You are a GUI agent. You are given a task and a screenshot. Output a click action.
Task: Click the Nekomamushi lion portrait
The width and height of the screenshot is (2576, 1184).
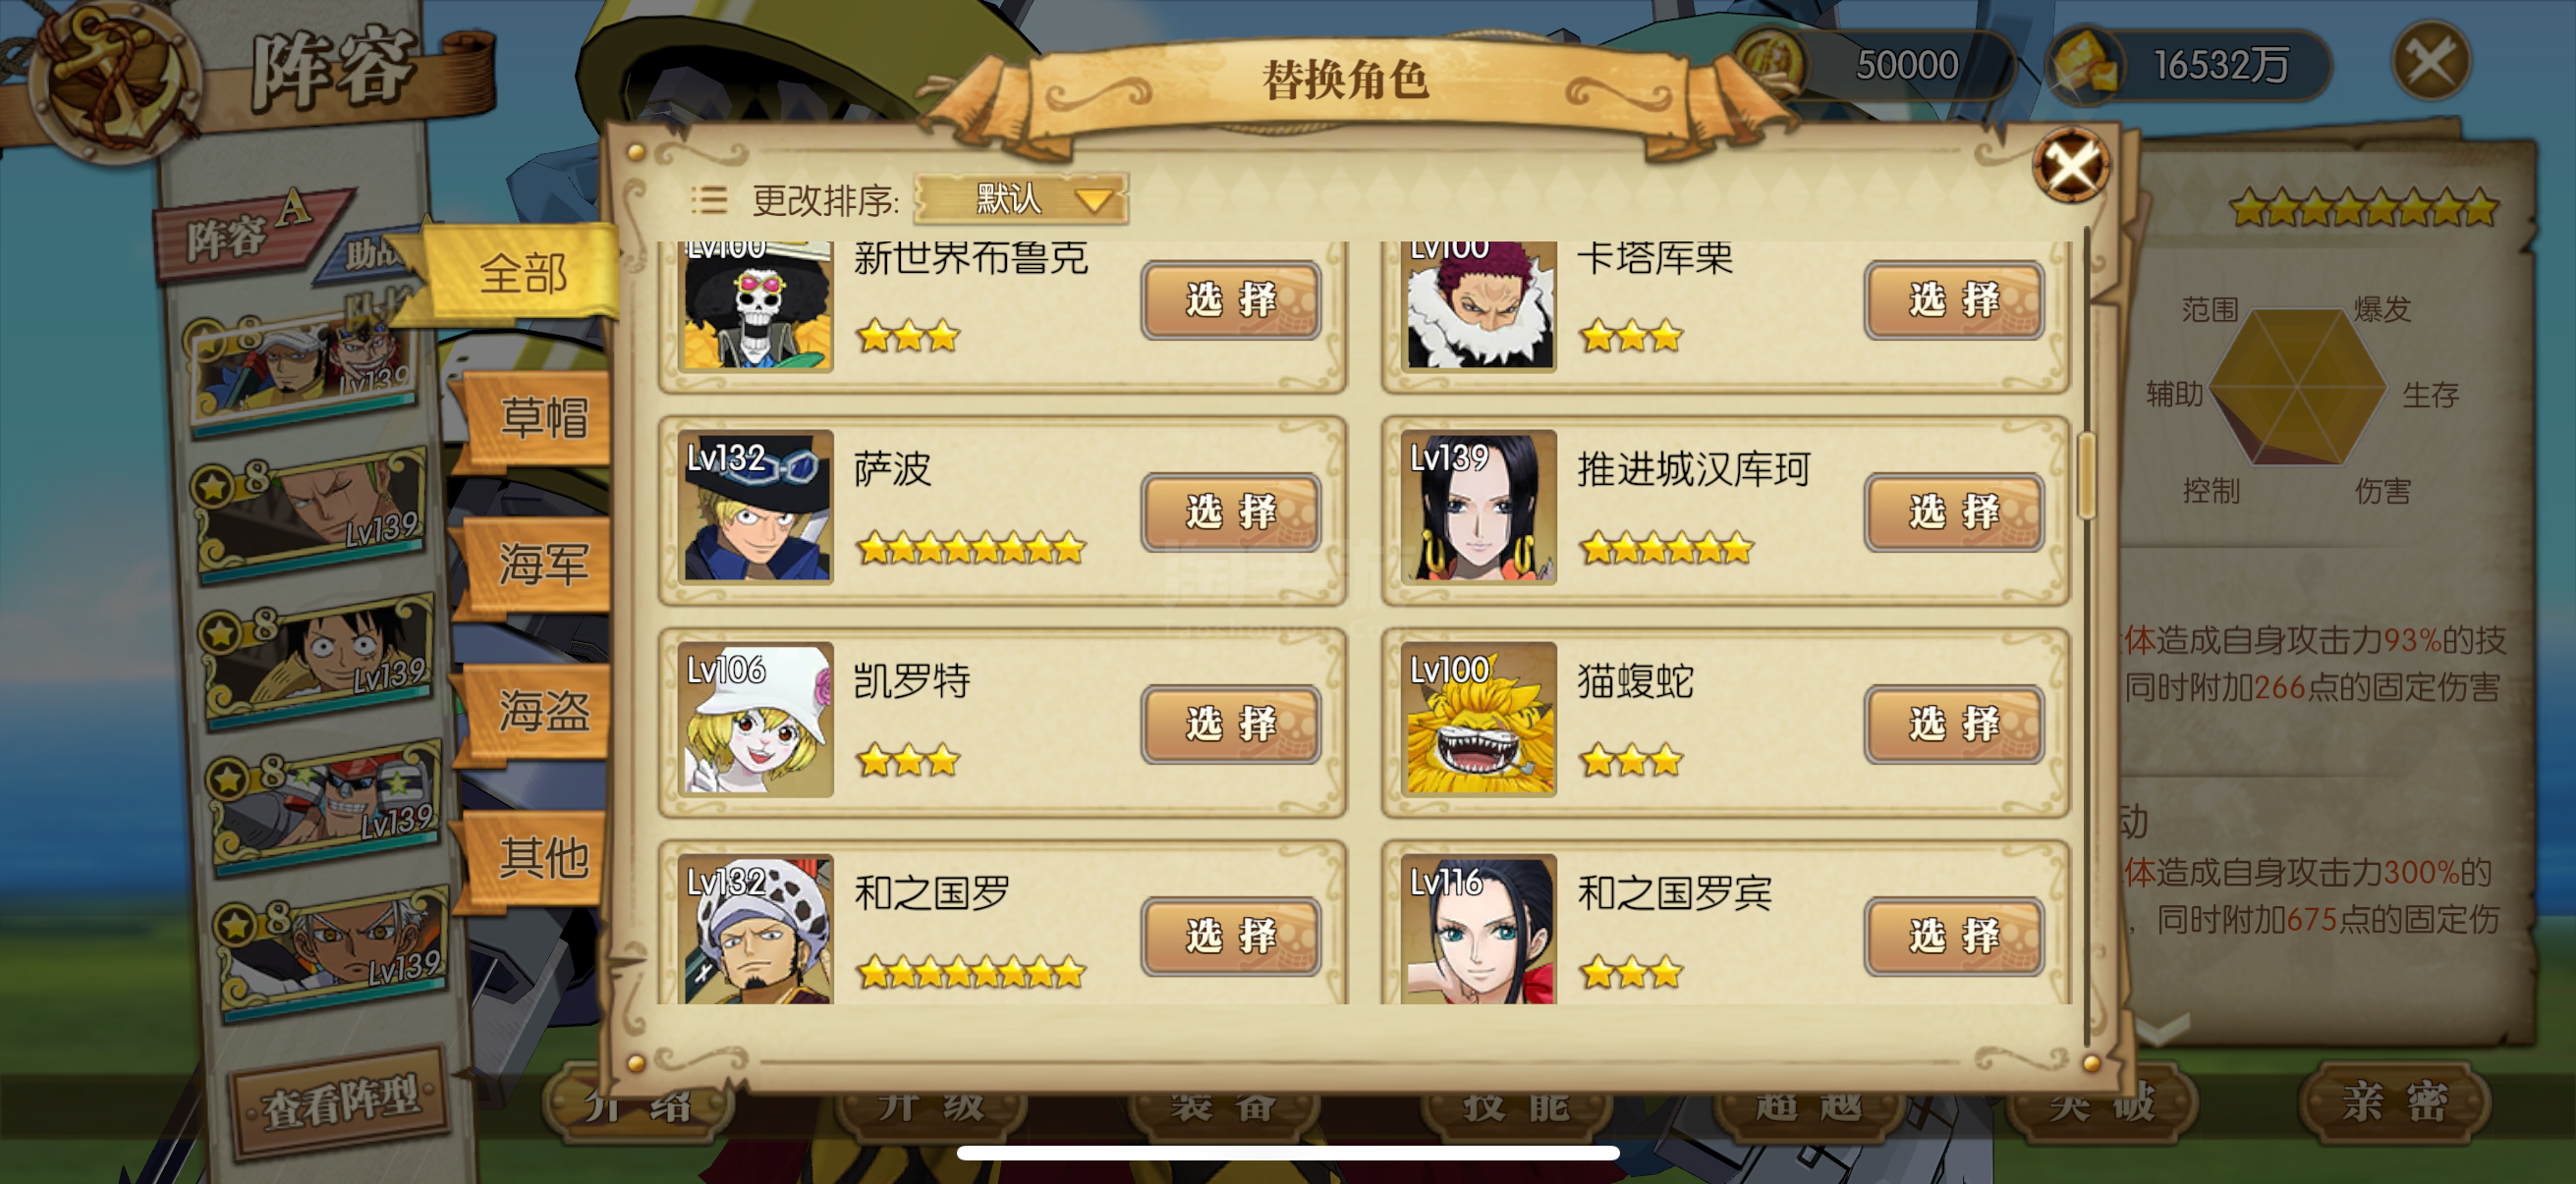(1478, 720)
